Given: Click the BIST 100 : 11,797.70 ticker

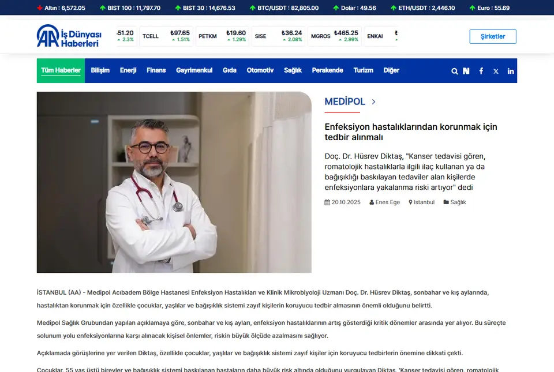Looking at the screenshot, I should [134, 7].
